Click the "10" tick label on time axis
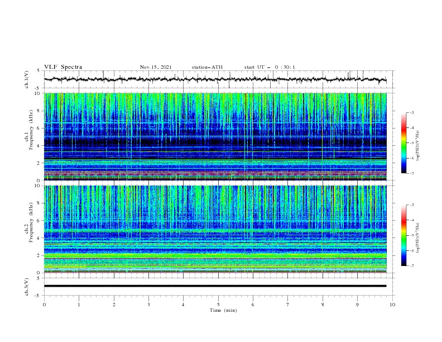This screenshot has width=442, height=342. pos(392,305)
